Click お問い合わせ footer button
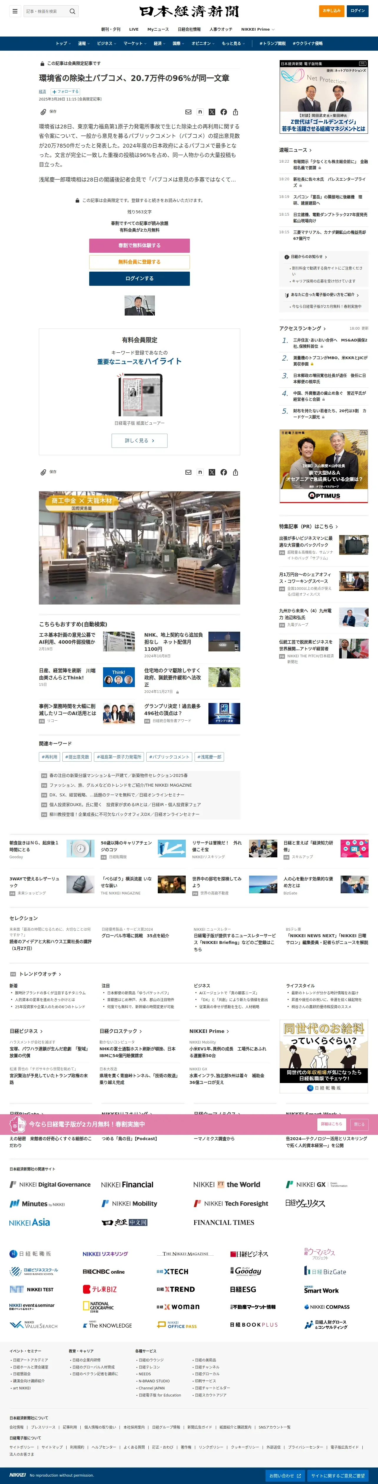 click(285, 1475)
